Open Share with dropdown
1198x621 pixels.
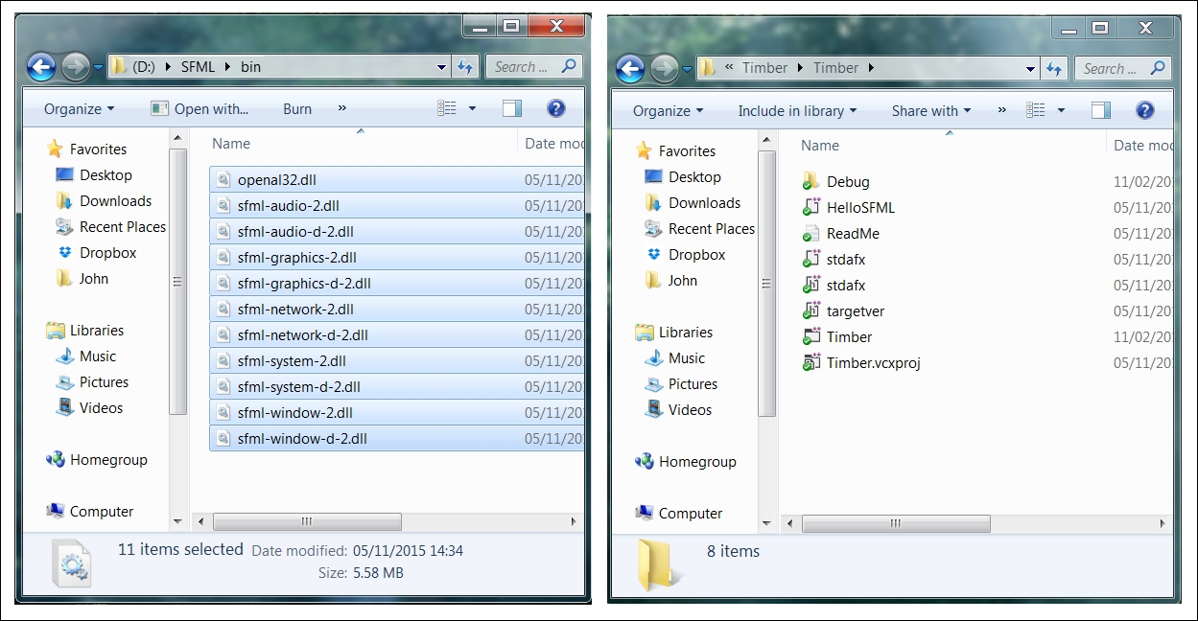click(x=930, y=111)
